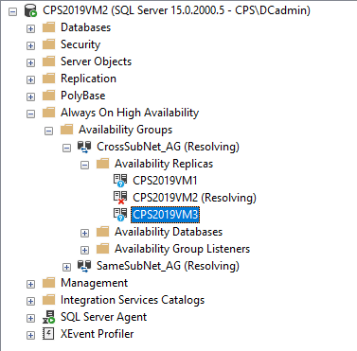The width and height of the screenshot is (357, 351).
Task: Click the SQL Server Agent icon
Action: [x=48, y=317]
